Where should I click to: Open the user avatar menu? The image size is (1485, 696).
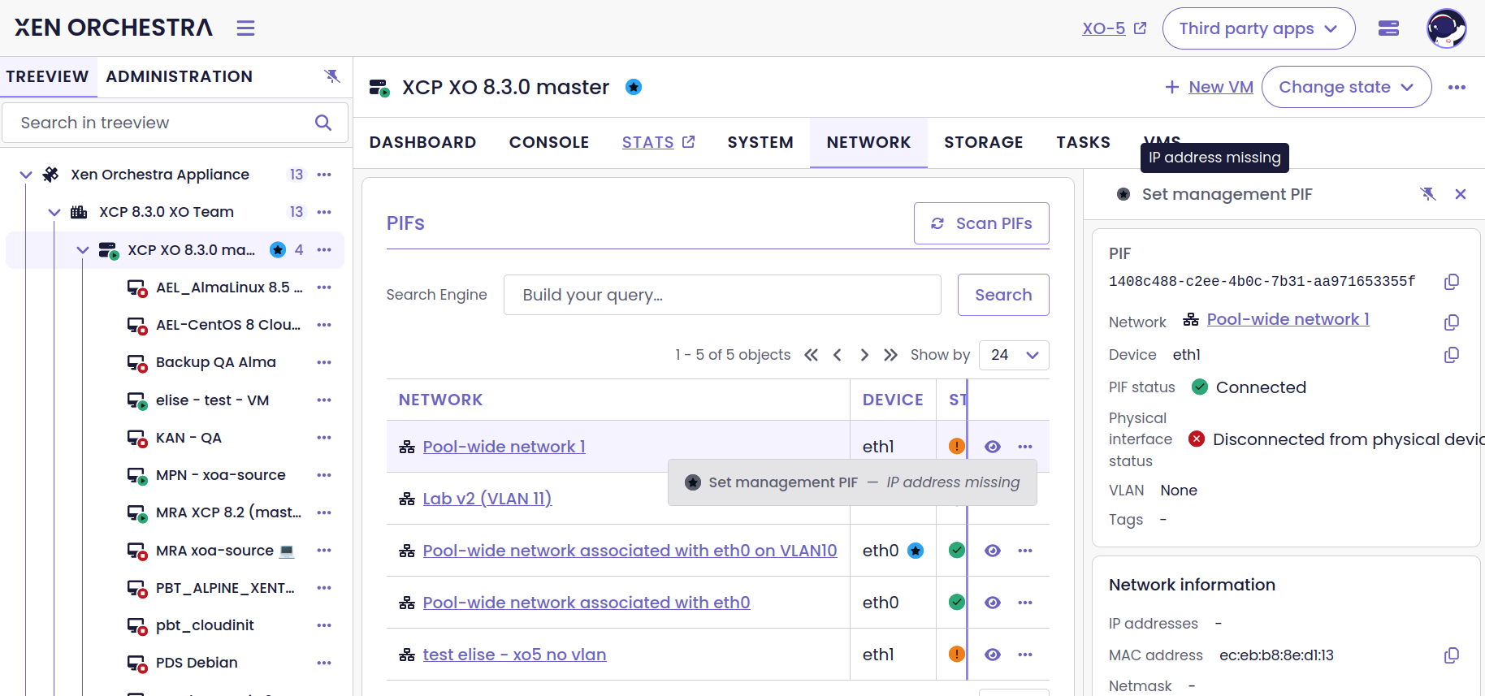[x=1447, y=28]
